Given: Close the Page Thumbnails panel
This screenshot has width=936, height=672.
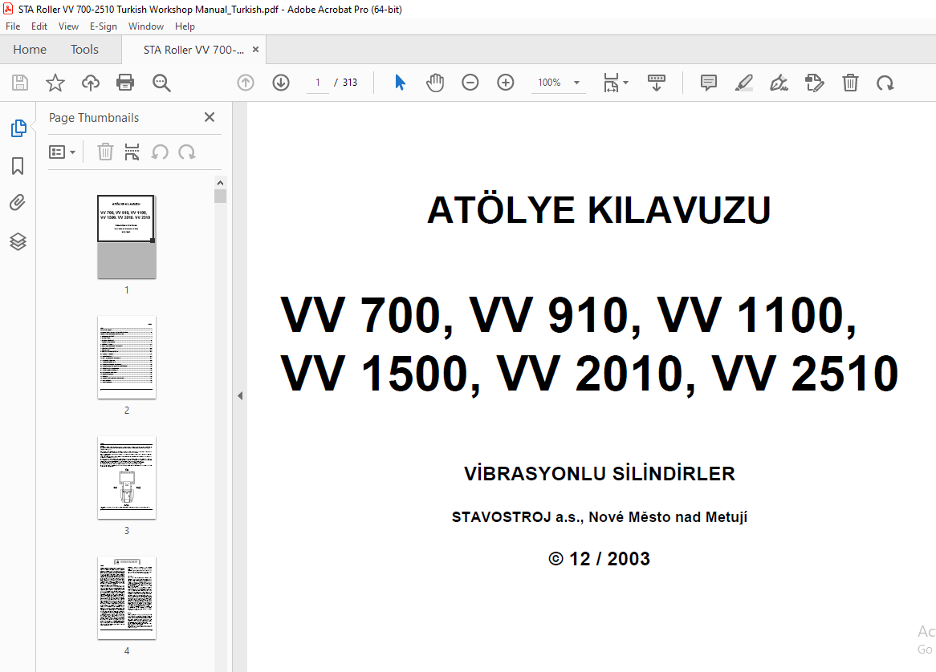Looking at the screenshot, I should (x=209, y=117).
